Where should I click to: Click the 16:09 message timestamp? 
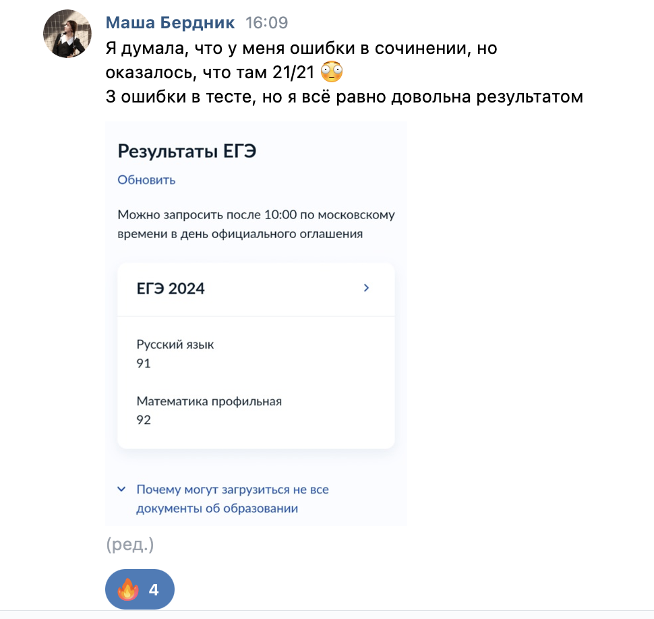pyautogui.click(x=266, y=23)
